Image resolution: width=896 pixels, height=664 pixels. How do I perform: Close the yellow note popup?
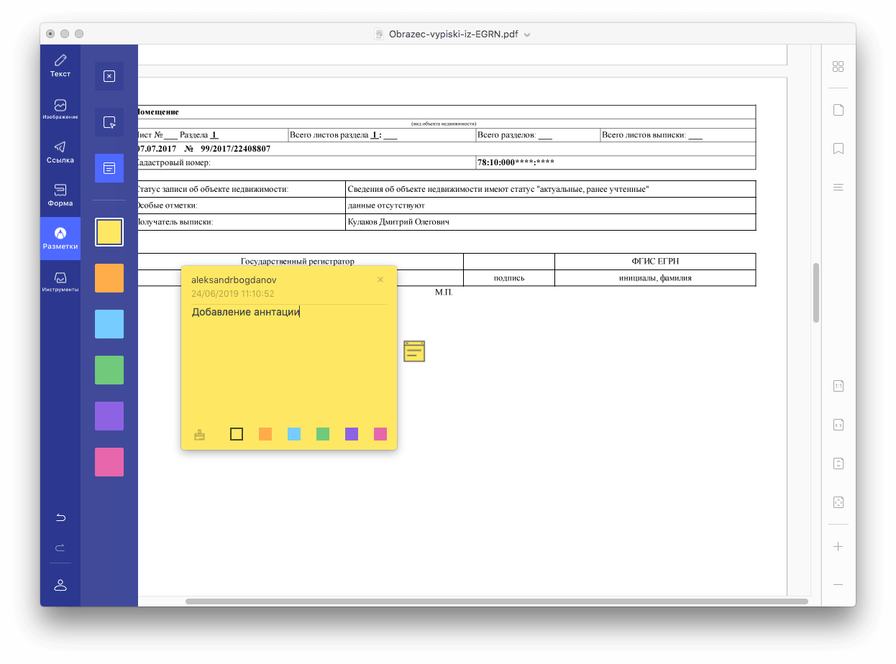[380, 280]
